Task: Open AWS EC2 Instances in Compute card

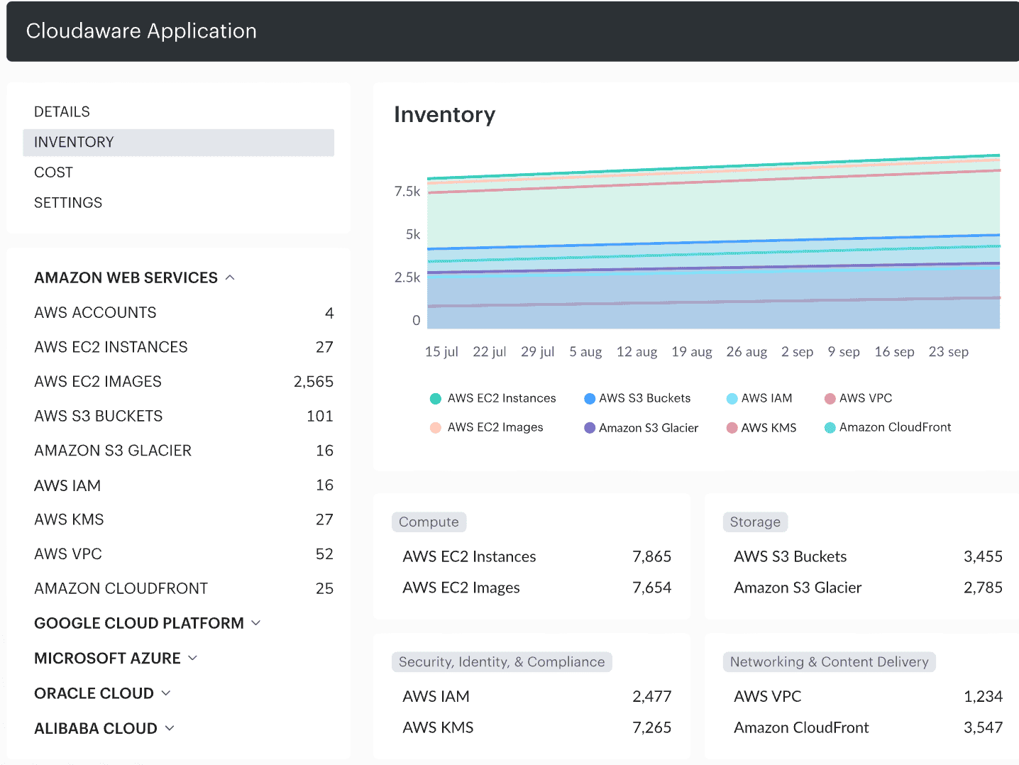Action: 469,557
